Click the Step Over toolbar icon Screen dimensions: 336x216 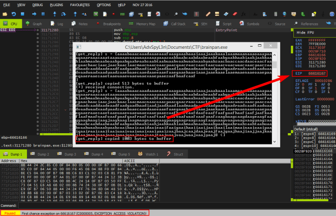coord(63,14)
